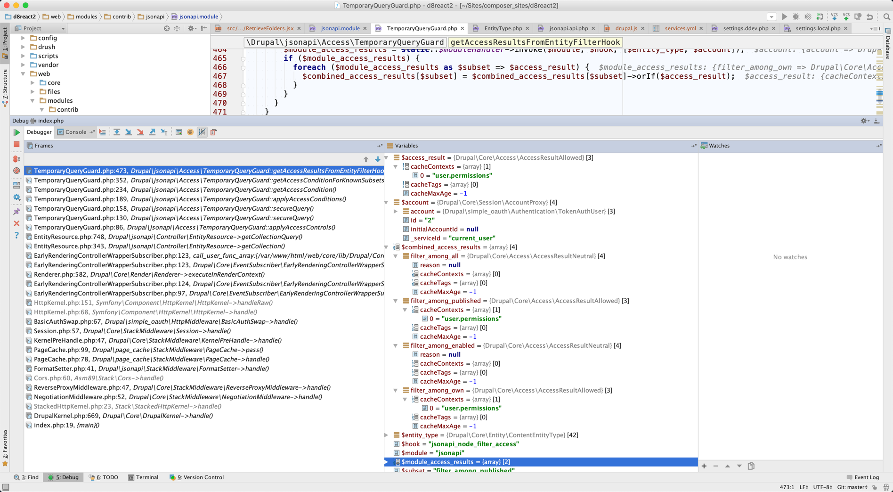The width and height of the screenshot is (893, 492).
Task: Open Search Everywhere magnifier
Action: (x=887, y=17)
